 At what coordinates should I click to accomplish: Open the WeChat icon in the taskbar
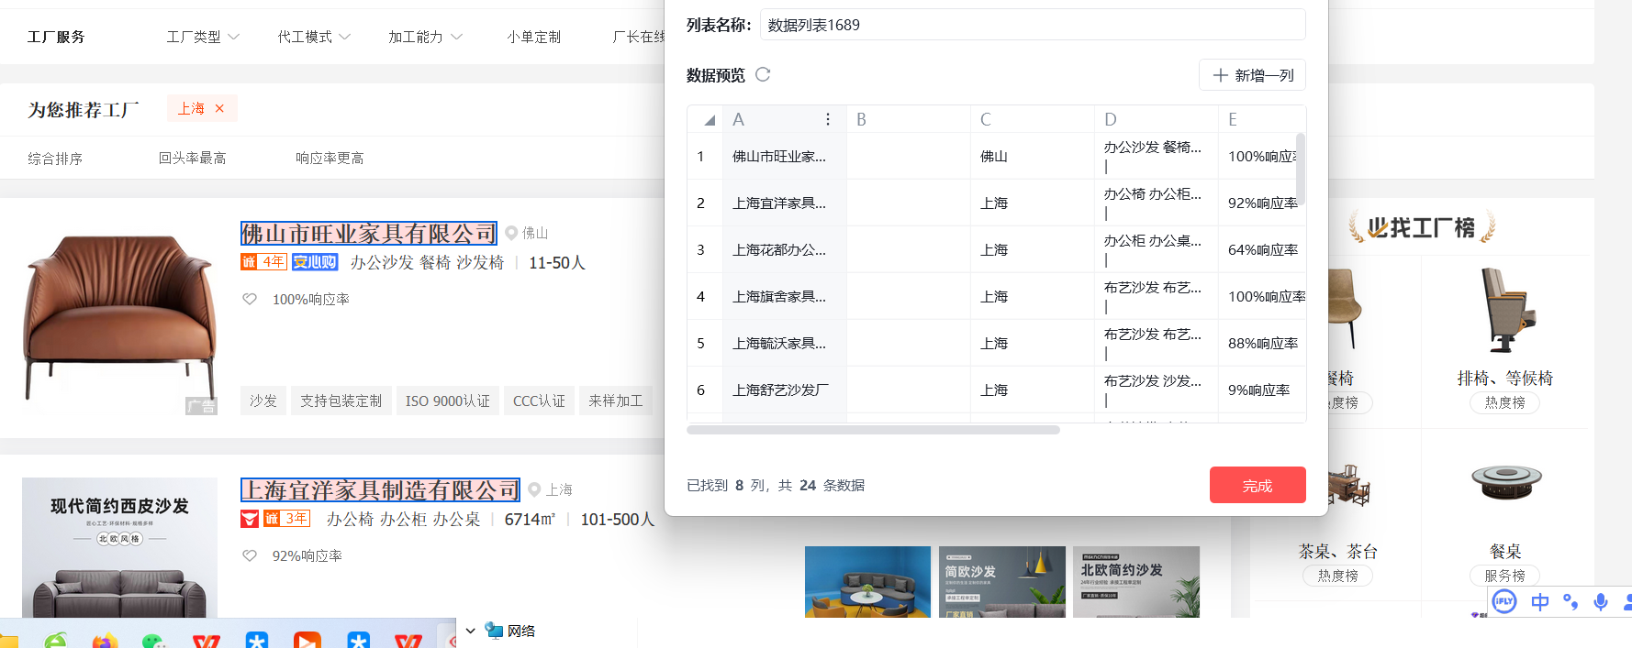point(154,641)
